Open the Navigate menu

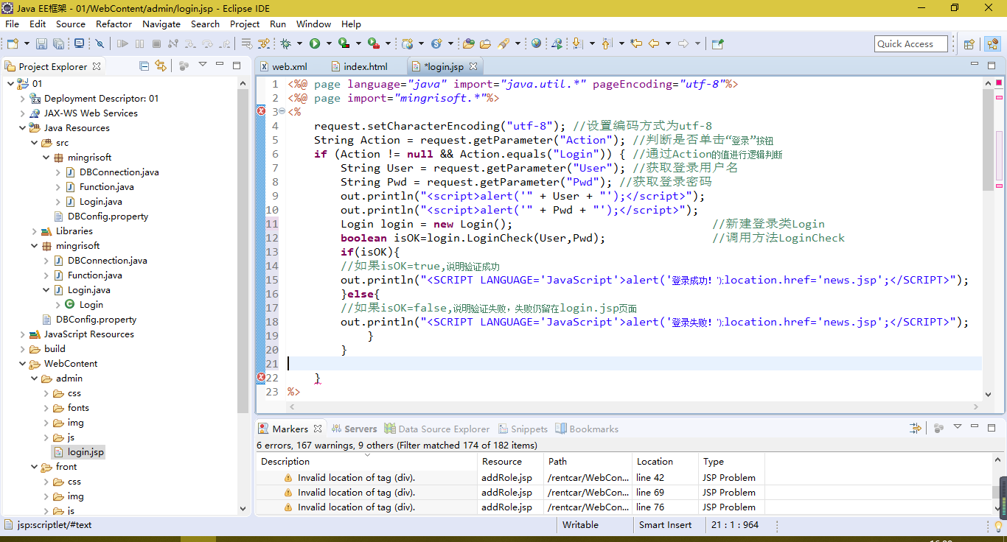pyautogui.click(x=161, y=24)
